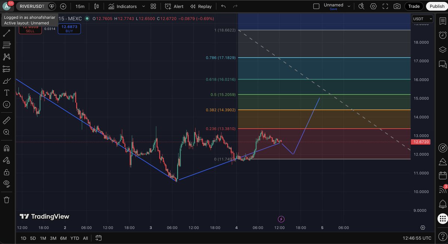448x244 pixels.
Task: Select the All date range
Action: point(85,238)
